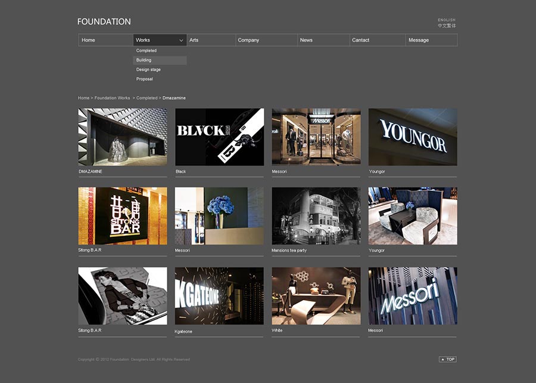Screen dimensions: 536x383
Task: Open the fashion magazine Sitong B.A.R thumbnail
Action: tap(123, 296)
